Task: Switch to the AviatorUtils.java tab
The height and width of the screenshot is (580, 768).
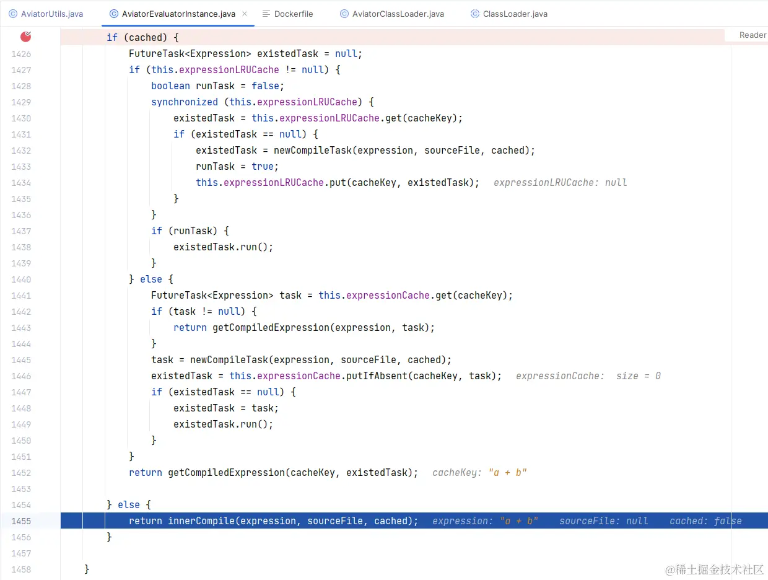Action: [x=46, y=14]
